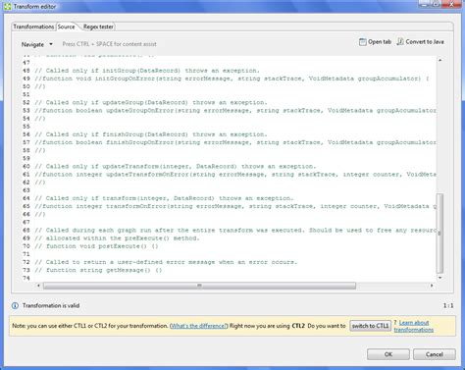Click the info icon beside Transformation is valid
This screenshot has width=465, height=370.
click(x=15, y=305)
